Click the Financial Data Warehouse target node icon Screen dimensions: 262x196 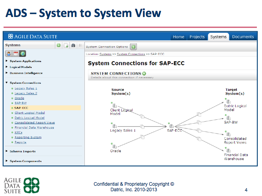click(228, 150)
